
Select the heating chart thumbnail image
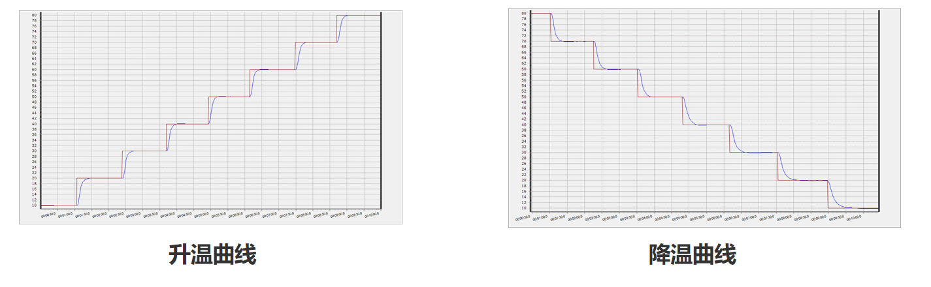coord(210,117)
